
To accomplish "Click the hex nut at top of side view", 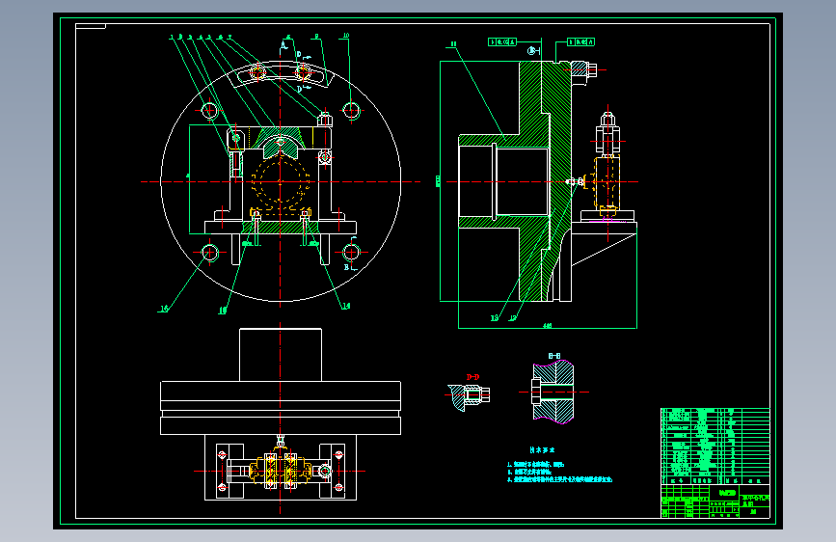I will (607, 119).
